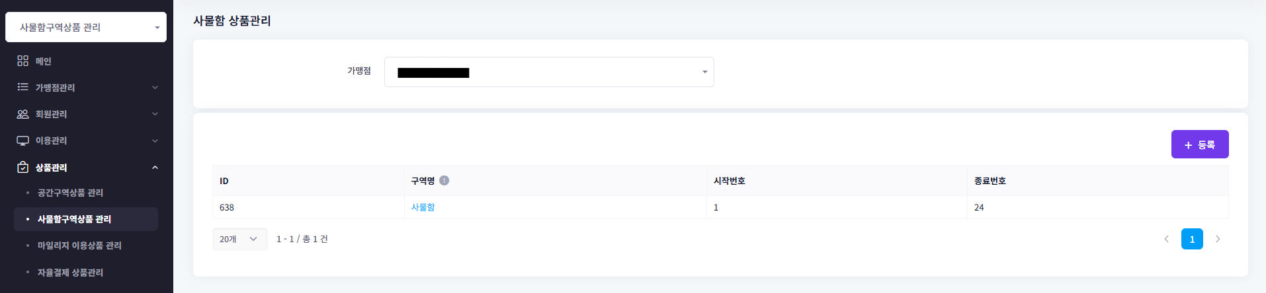Open 자율결제 상품관리 menu item

pos(70,273)
